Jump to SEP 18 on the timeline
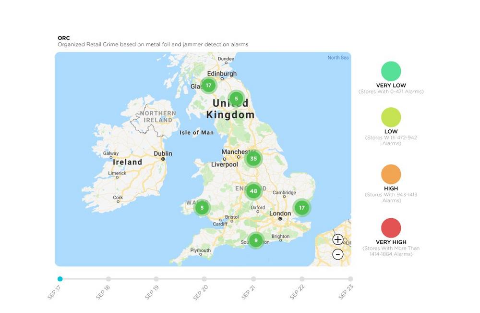 click(x=108, y=279)
